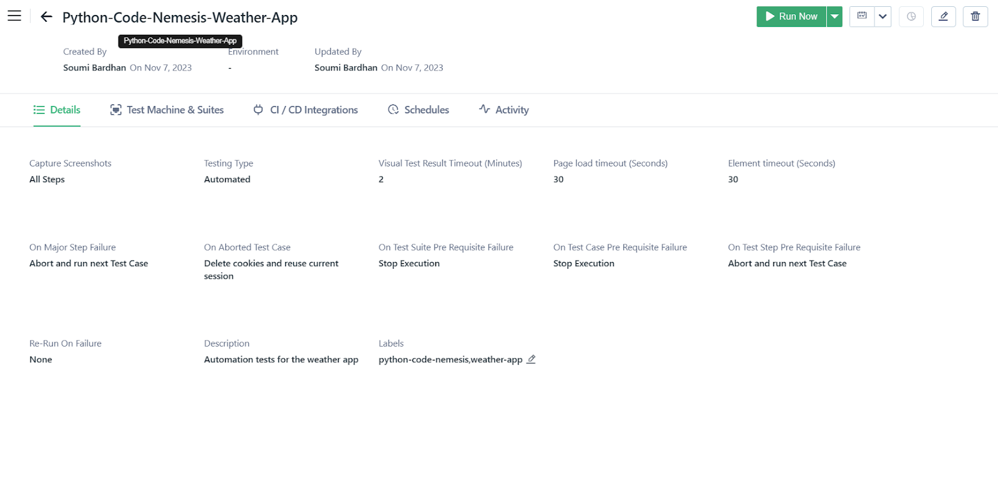The height and width of the screenshot is (495, 998).
Task: Open the Schedules tab
Action: coord(419,110)
